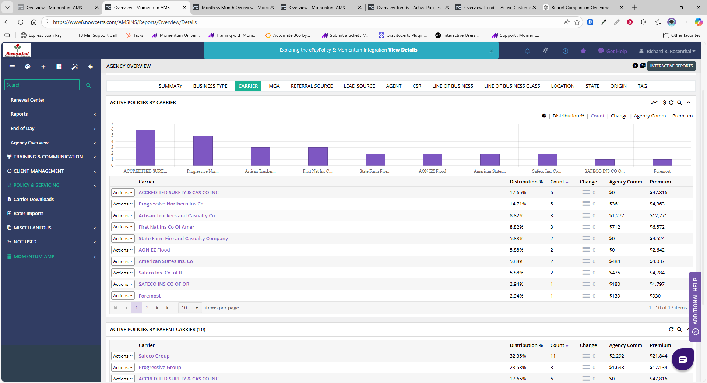The height and width of the screenshot is (383, 707).
Task: Open the theme palette icon
Action: click(x=28, y=67)
